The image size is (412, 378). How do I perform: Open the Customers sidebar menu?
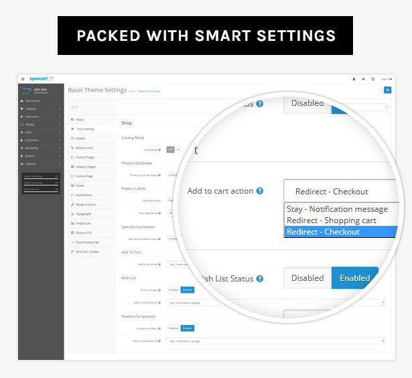click(41, 140)
